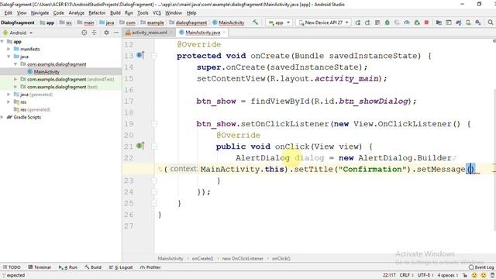The height and width of the screenshot is (279, 496).
Task: Click the Stop red square button
Action: pyautogui.click(x=426, y=22)
